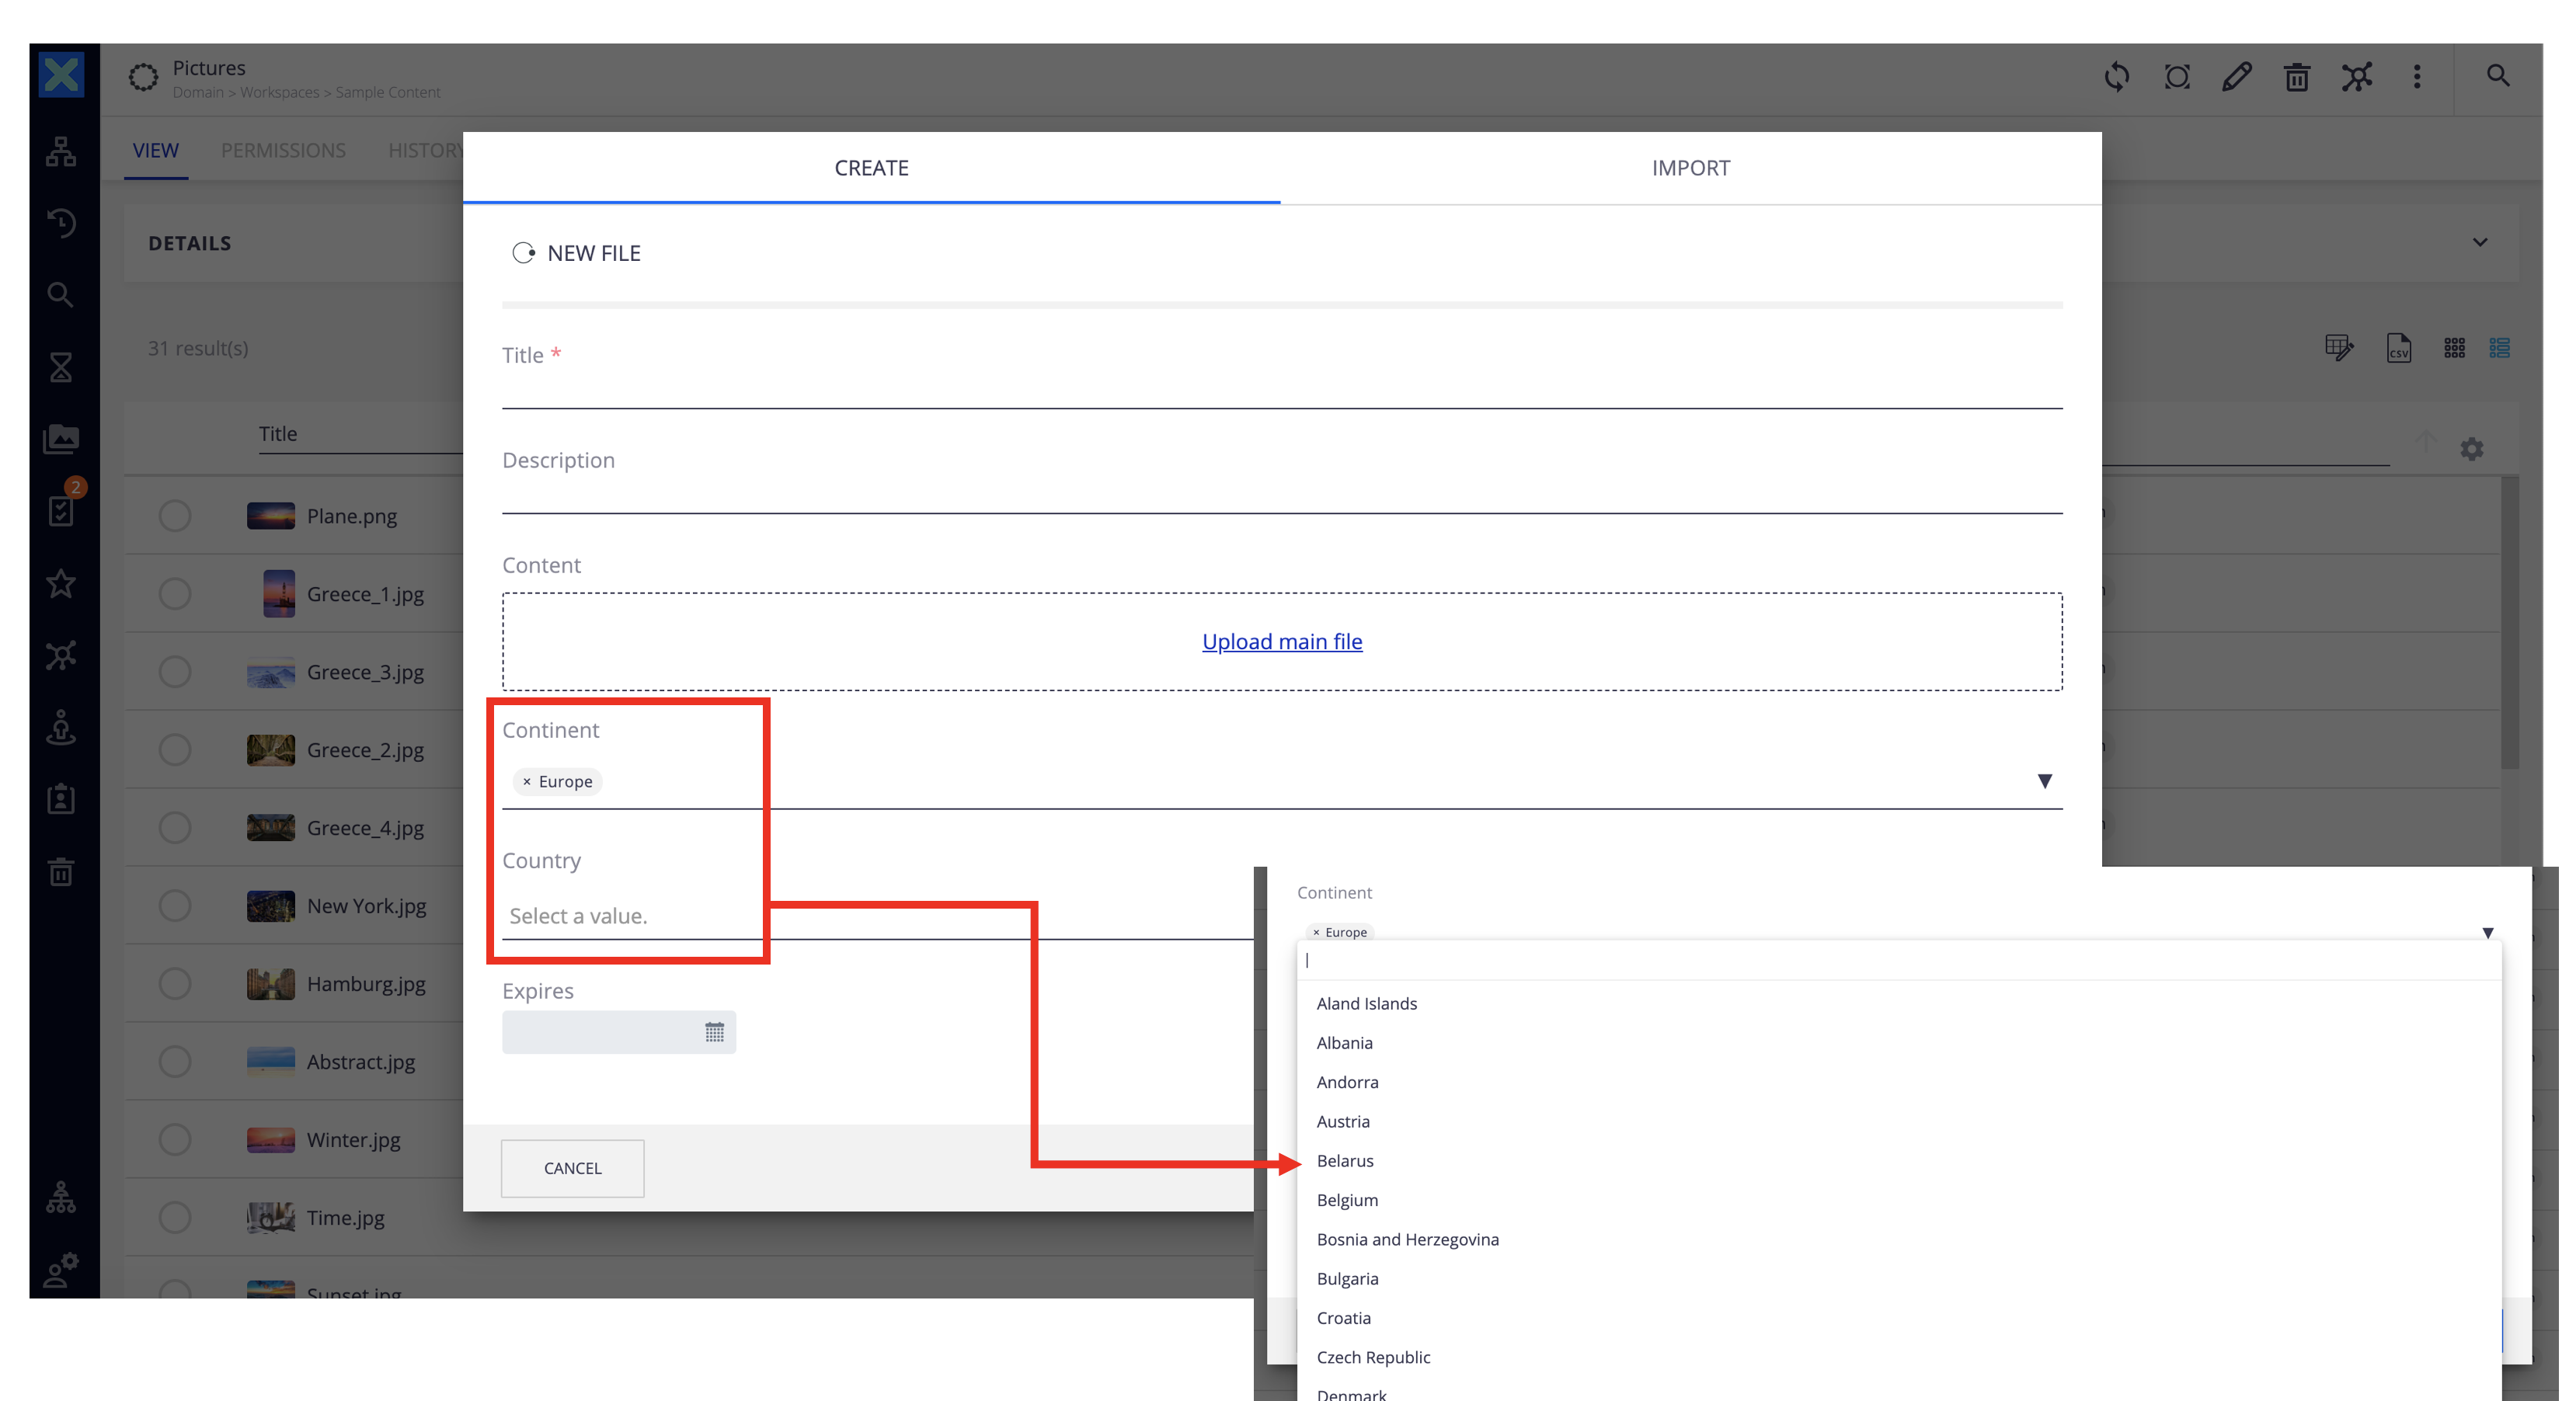Click the delete/trash icon in toolbar
Viewport: 2576px width, 1401px height.
click(x=2295, y=76)
